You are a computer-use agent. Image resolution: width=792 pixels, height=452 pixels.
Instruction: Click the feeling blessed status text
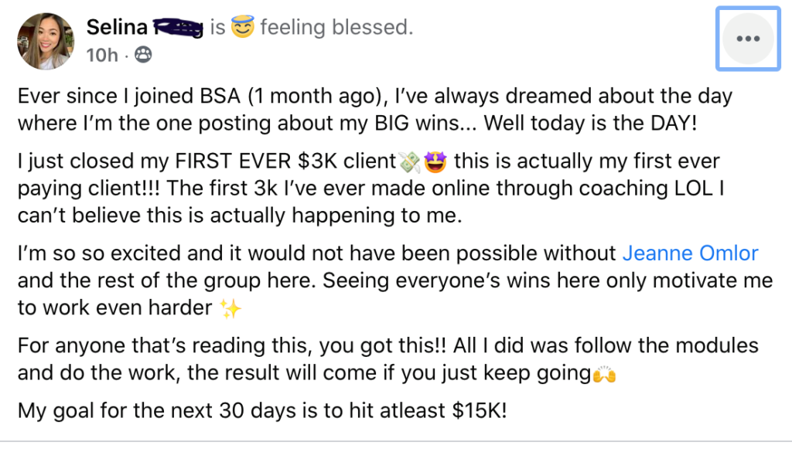336,27
